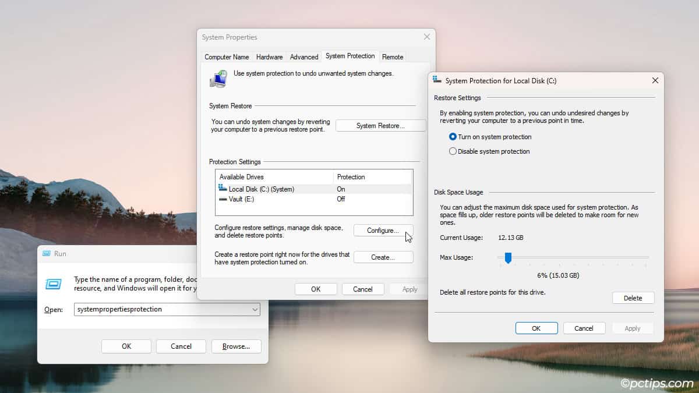The image size is (699, 393).
Task: Close the System Properties window
Action: click(x=426, y=37)
